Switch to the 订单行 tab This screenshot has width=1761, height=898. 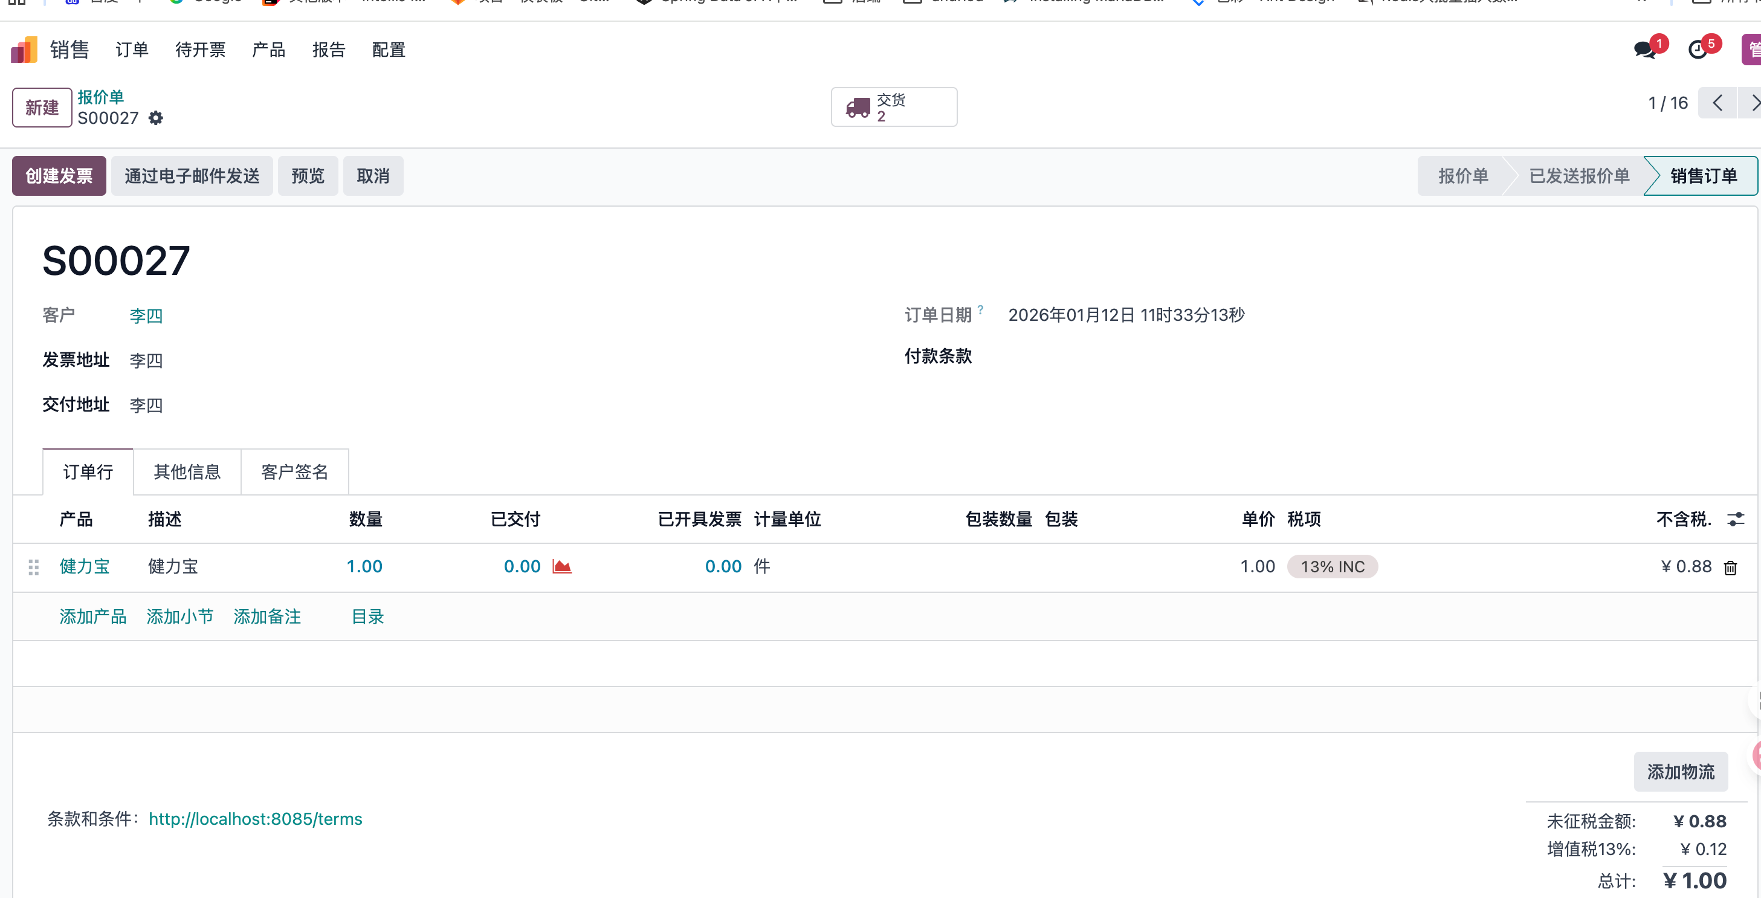(x=88, y=471)
